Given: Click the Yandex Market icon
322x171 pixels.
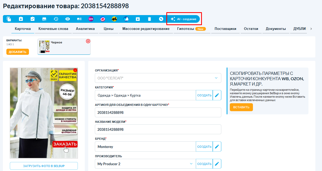Looking at the screenshot, I should coord(114,19).
